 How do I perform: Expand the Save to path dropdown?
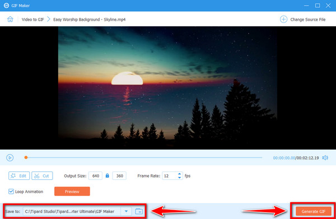(126, 211)
